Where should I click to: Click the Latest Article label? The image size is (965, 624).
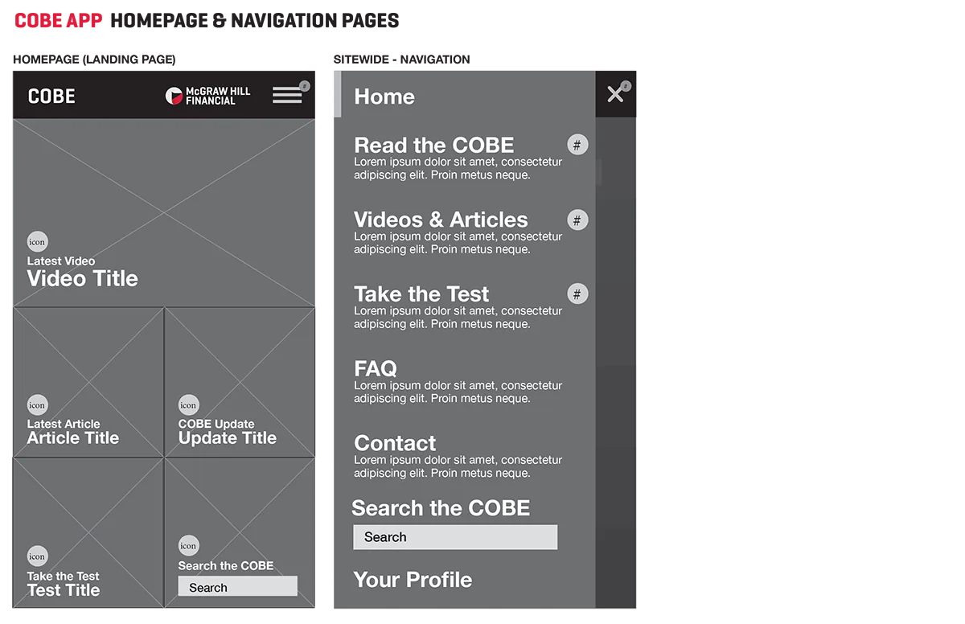click(x=64, y=424)
